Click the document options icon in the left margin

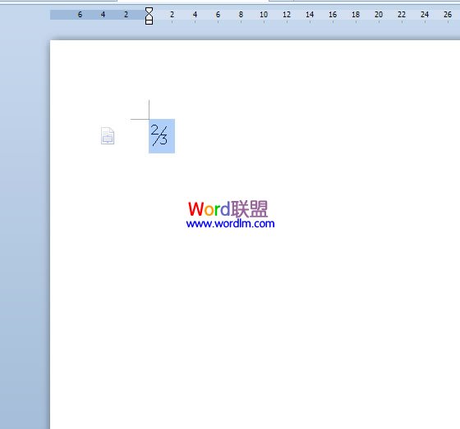click(x=108, y=135)
